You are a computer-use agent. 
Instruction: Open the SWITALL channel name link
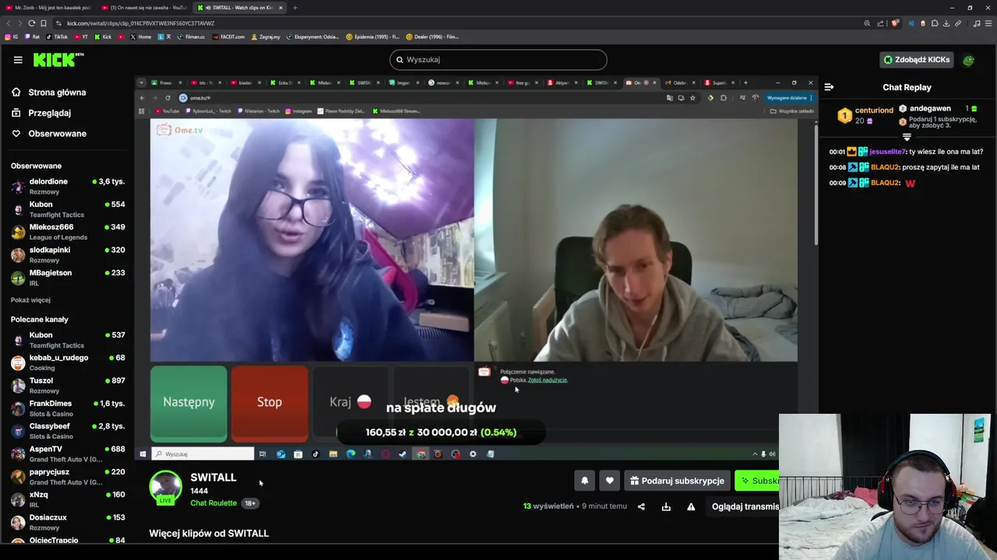tap(213, 478)
